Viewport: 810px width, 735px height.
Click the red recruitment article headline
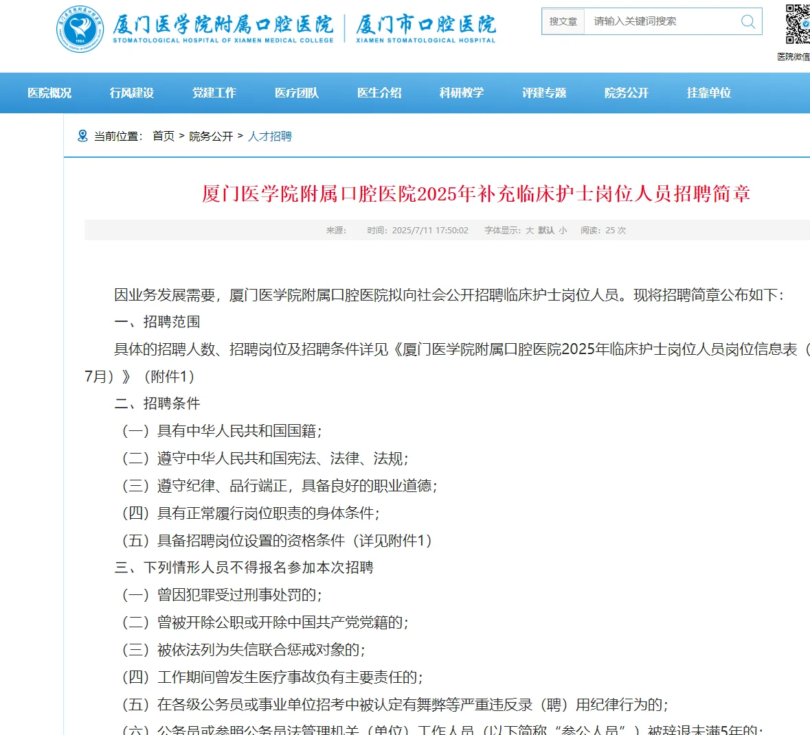[x=476, y=194]
